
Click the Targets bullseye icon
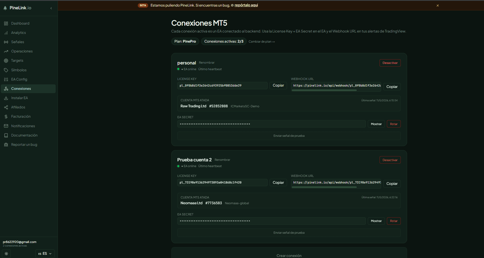[x=6, y=61]
